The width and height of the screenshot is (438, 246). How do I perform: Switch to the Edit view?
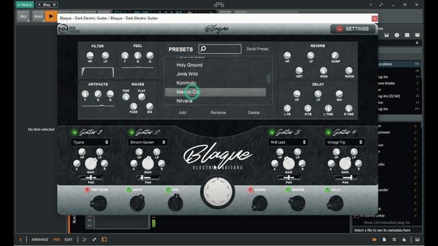(68, 240)
